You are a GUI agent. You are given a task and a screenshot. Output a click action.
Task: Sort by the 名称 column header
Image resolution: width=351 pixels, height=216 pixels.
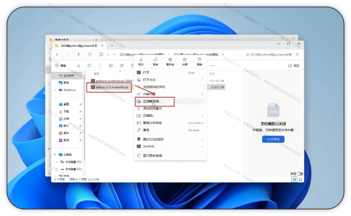pyautogui.click(x=97, y=74)
